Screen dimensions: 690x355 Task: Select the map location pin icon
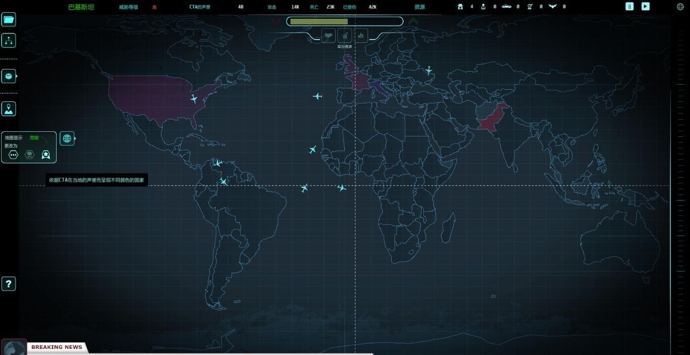(9, 109)
